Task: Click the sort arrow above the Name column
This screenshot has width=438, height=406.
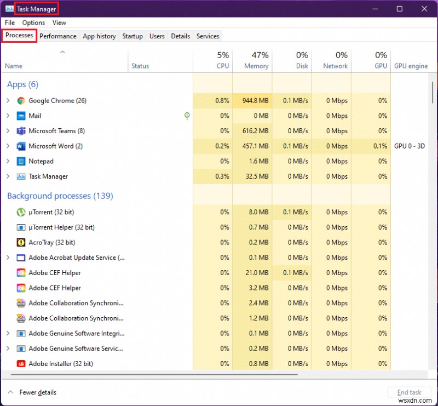Action: coord(62,52)
